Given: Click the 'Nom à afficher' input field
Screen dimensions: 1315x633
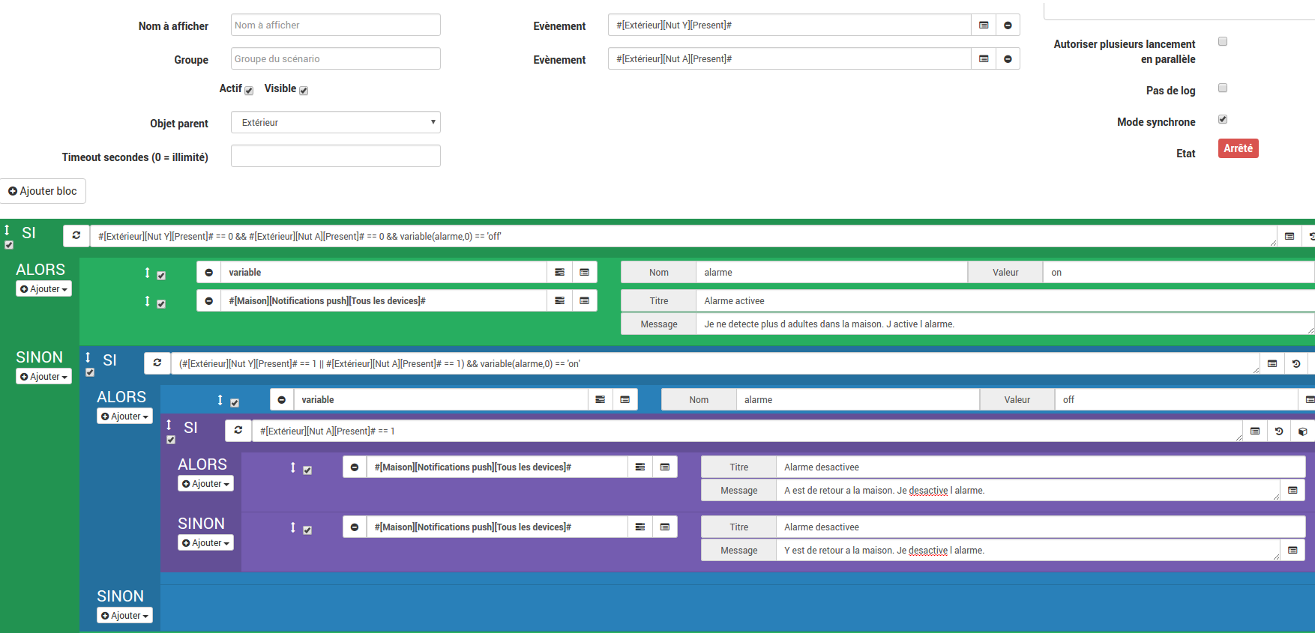Looking at the screenshot, I should [x=336, y=25].
